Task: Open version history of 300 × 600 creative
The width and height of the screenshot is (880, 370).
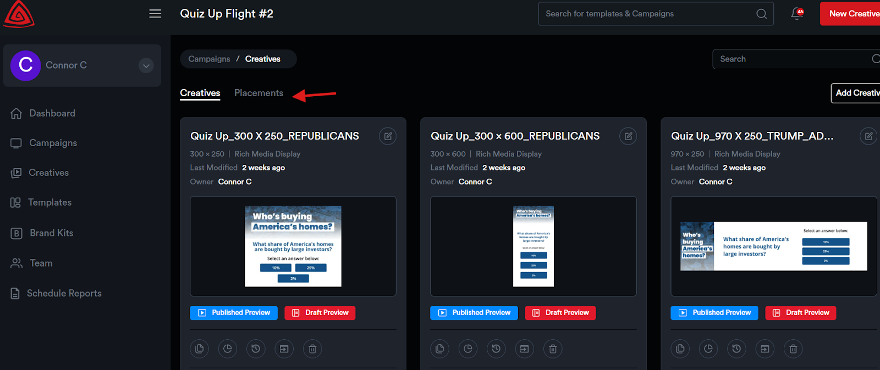Action: click(x=496, y=349)
